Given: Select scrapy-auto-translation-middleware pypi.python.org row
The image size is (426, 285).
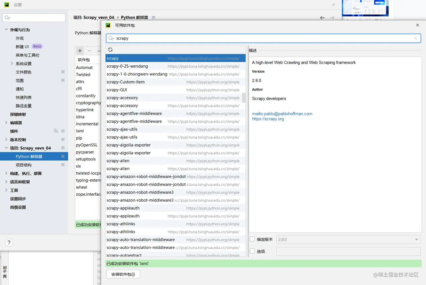Looking at the screenshot, I should click(174, 240).
